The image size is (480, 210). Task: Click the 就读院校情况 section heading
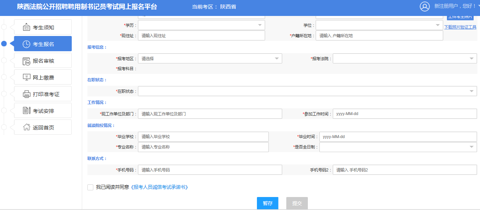pos(101,125)
